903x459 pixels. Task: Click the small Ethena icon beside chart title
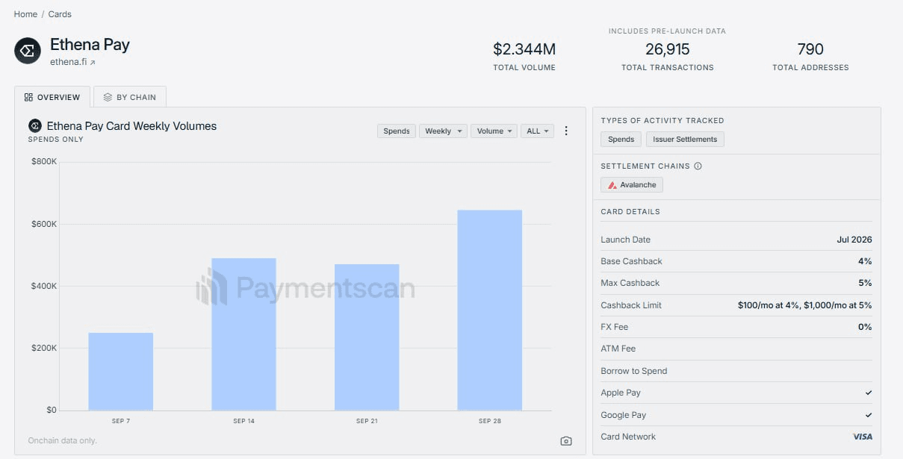(34, 125)
